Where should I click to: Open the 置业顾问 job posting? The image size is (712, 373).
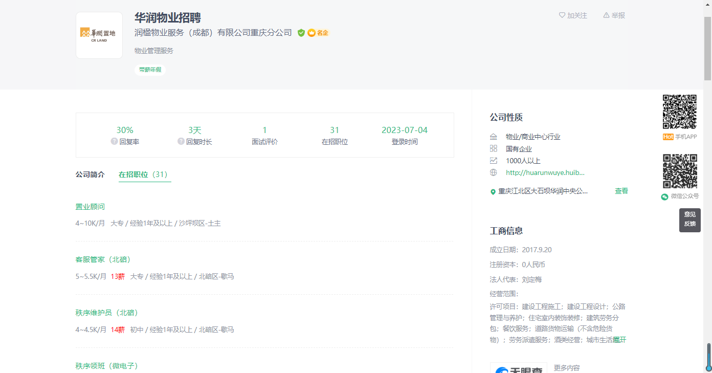(90, 207)
